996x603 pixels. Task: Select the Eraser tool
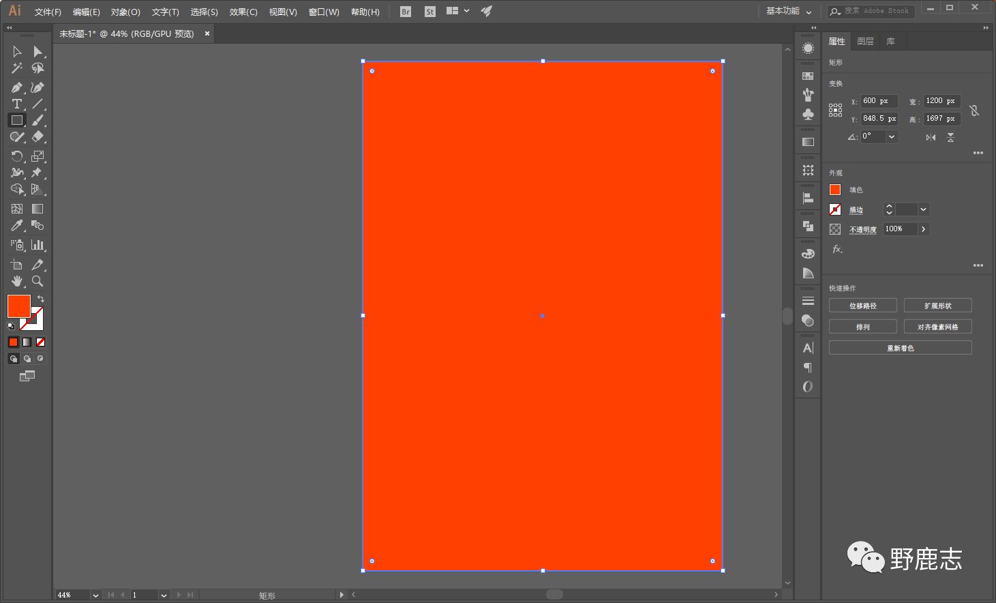pyautogui.click(x=37, y=137)
